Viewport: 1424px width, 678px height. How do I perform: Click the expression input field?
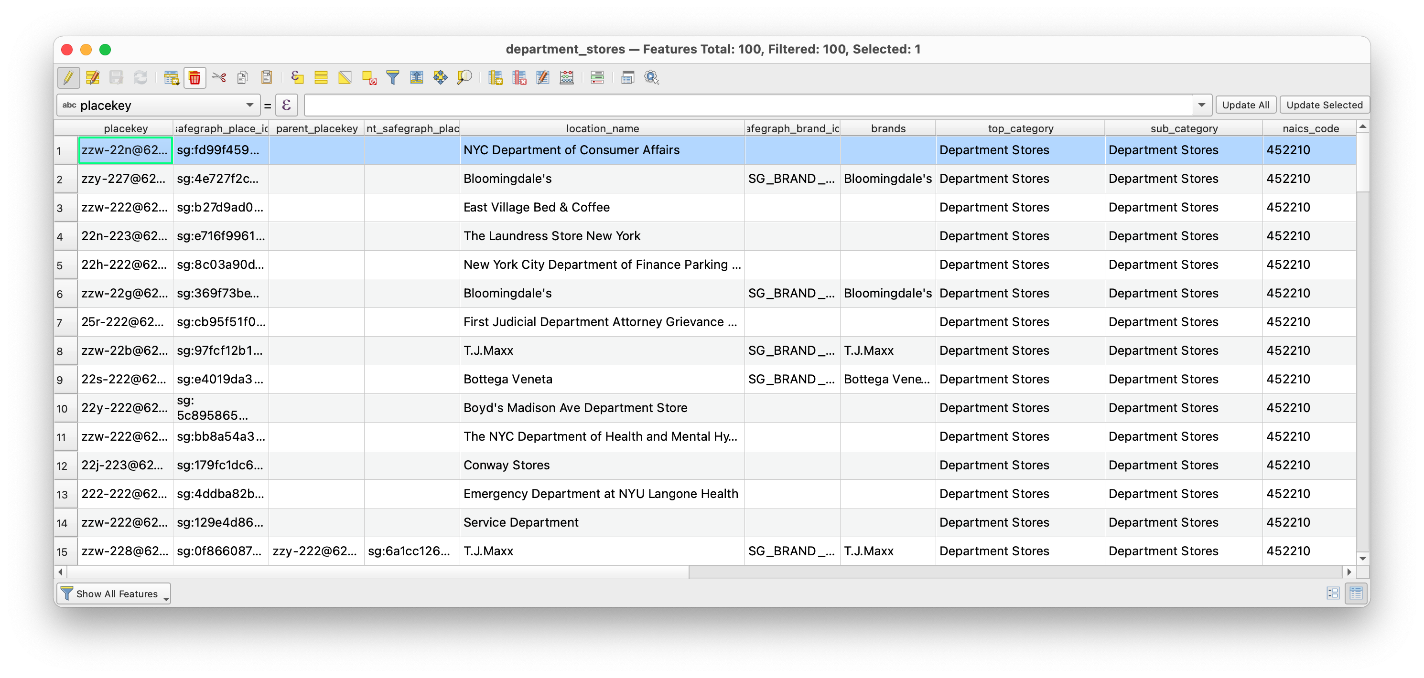[x=746, y=105]
